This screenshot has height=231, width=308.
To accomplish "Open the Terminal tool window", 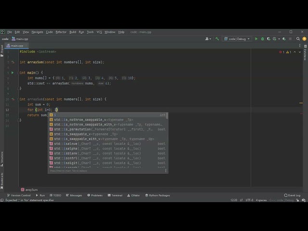I will 115,195.
